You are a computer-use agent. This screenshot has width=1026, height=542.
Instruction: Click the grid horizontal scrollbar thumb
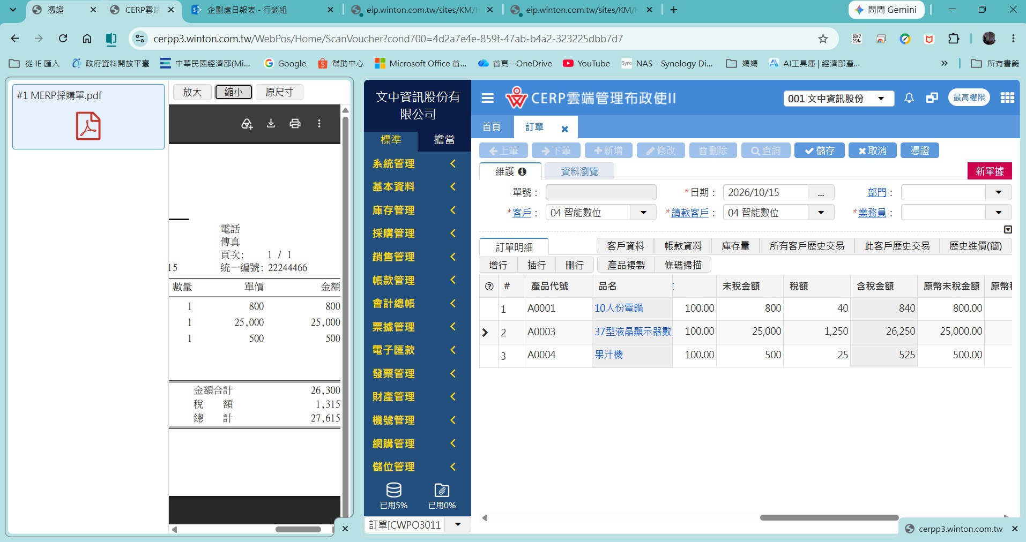[829, 517]
